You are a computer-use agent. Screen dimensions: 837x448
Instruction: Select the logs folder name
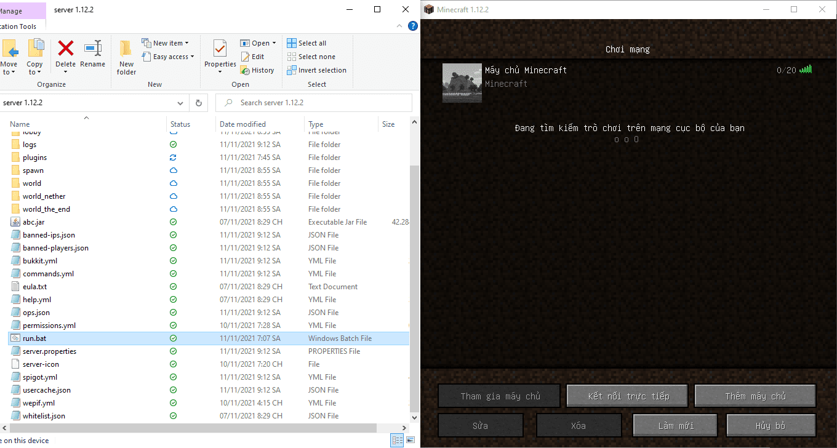(x=30, y=145)
